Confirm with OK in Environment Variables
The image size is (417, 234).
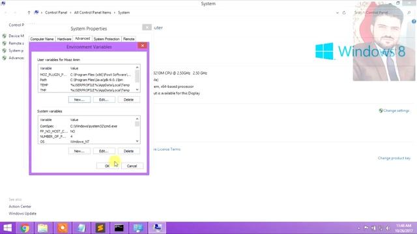(x=108, y=166)
